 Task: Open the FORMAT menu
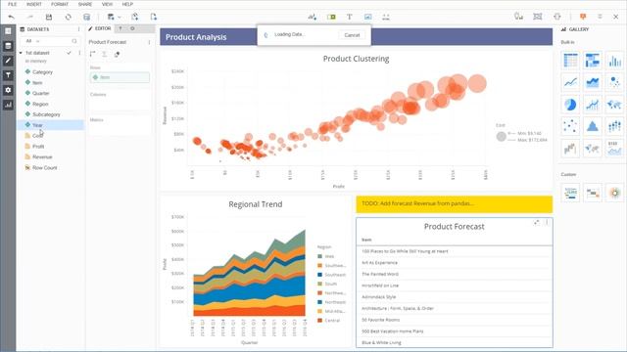click(60, 4)
